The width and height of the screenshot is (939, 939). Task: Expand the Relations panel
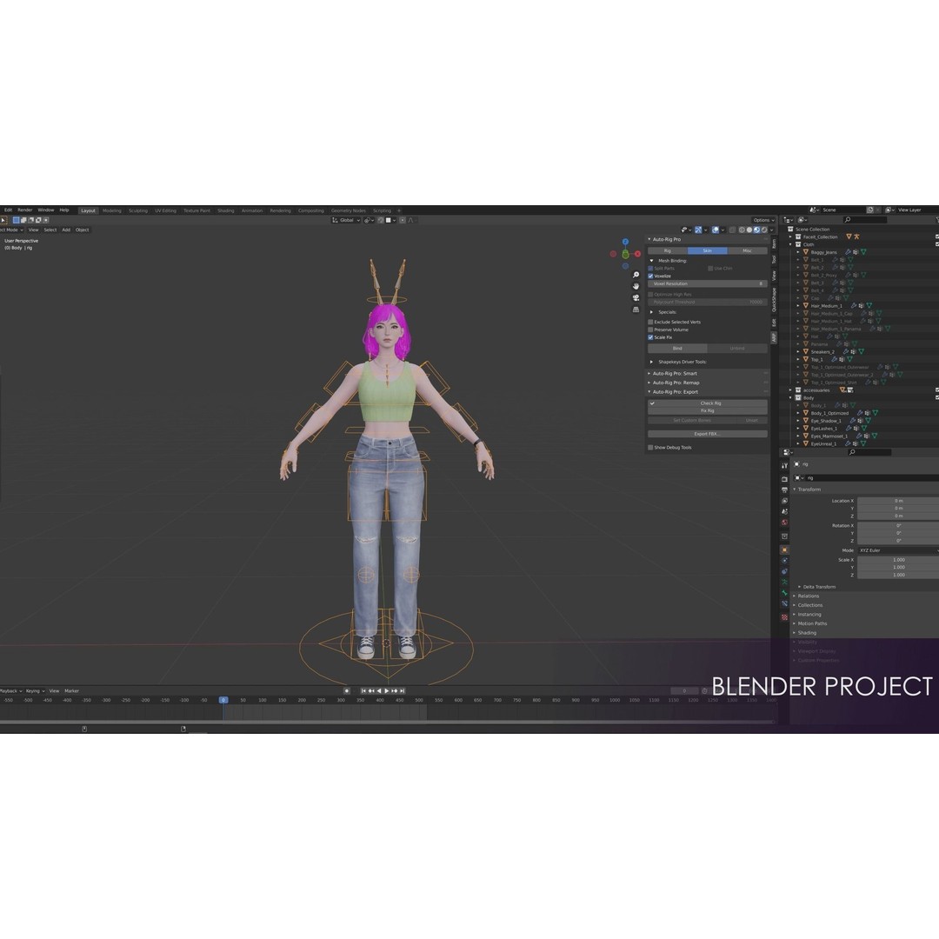tap(795, 596)
